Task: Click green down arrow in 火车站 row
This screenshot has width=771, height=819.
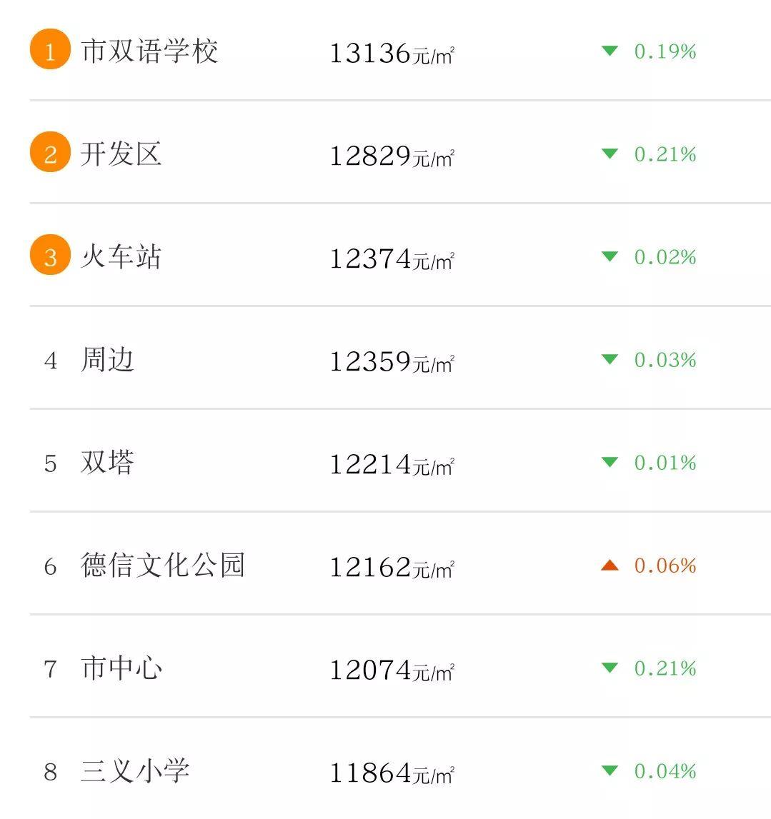Action: click(610, 256)
